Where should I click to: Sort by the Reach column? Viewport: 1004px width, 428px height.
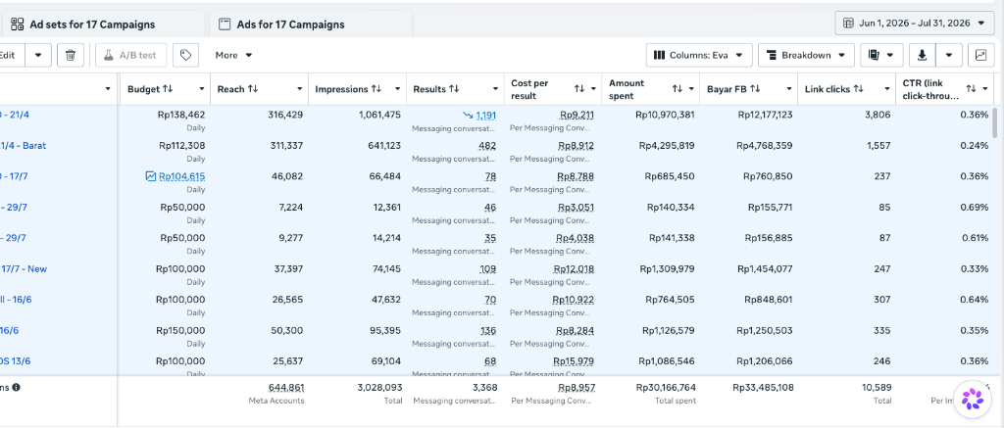pos(252,89)
